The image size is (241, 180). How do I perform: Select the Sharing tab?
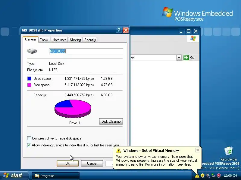click(x=75, y=40)
